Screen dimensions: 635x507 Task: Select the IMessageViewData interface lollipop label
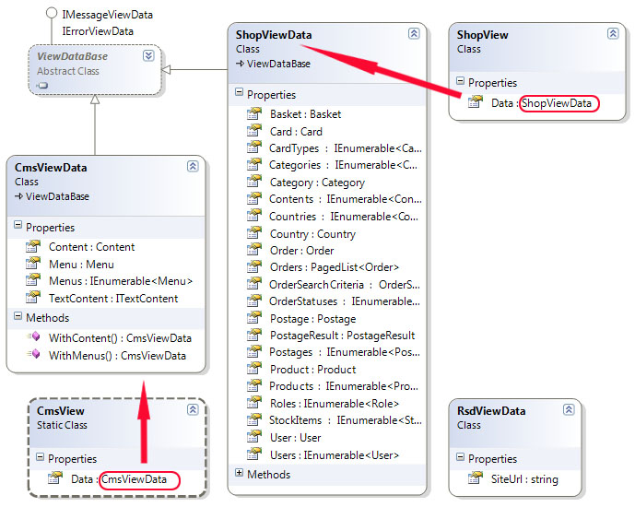coord(107,15)
